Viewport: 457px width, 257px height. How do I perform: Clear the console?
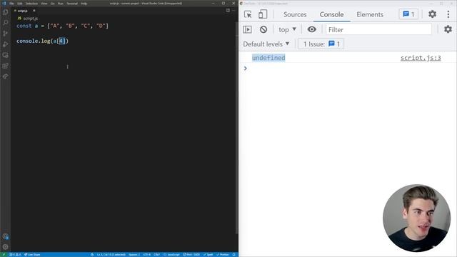click(263, 29)
